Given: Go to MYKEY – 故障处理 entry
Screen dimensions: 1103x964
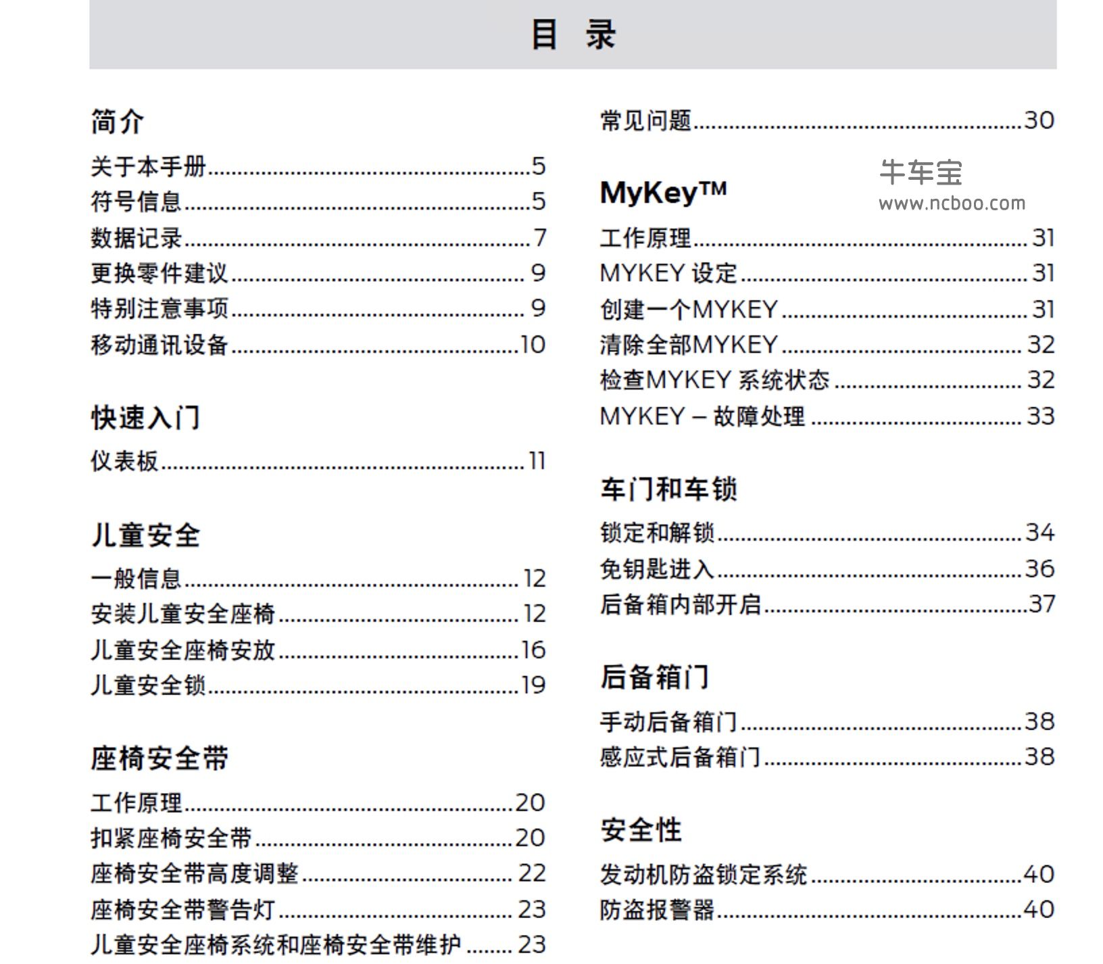Looking at the screenshot, I should coord(827,416).
